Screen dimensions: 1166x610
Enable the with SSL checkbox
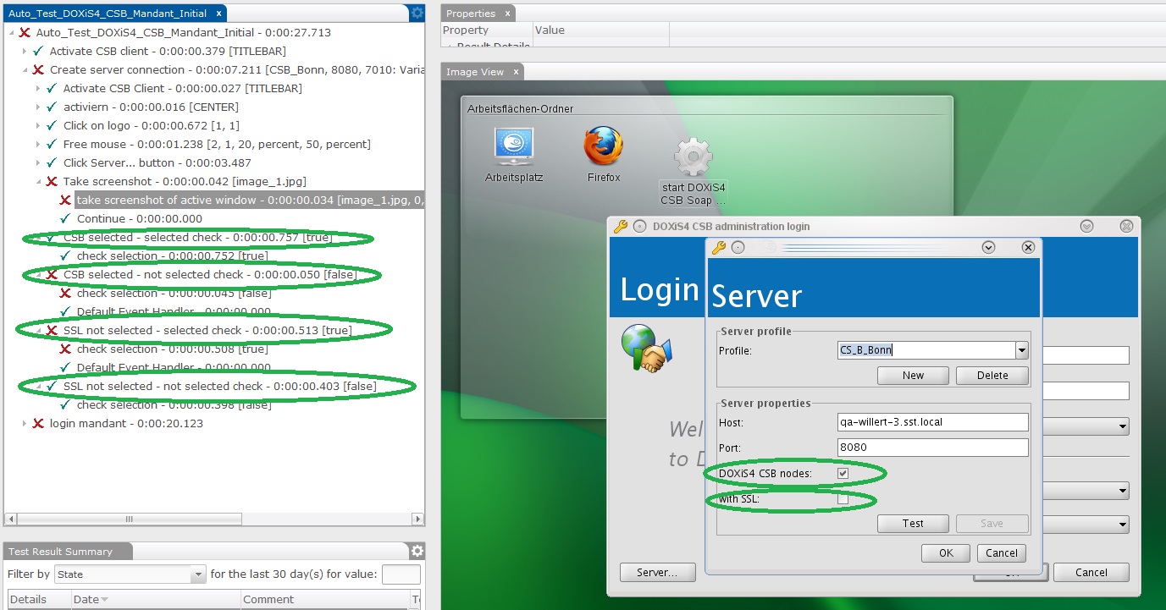843,499
